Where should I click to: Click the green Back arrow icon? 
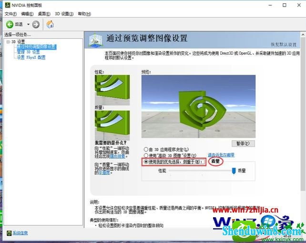pos(10,24)
